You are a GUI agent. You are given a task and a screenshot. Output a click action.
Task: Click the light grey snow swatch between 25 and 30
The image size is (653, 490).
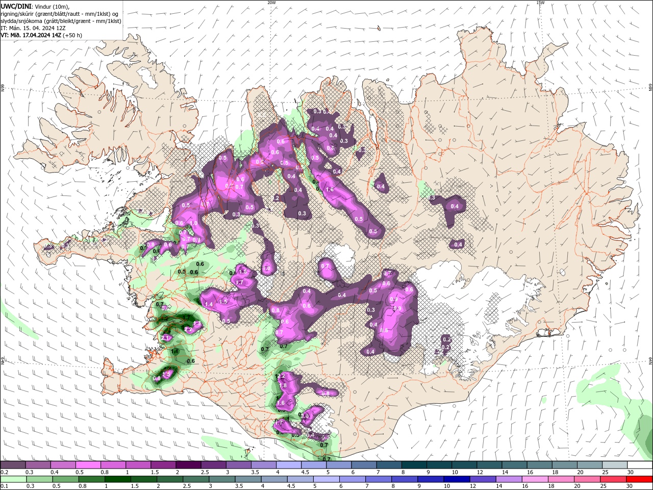pos(615,465)
